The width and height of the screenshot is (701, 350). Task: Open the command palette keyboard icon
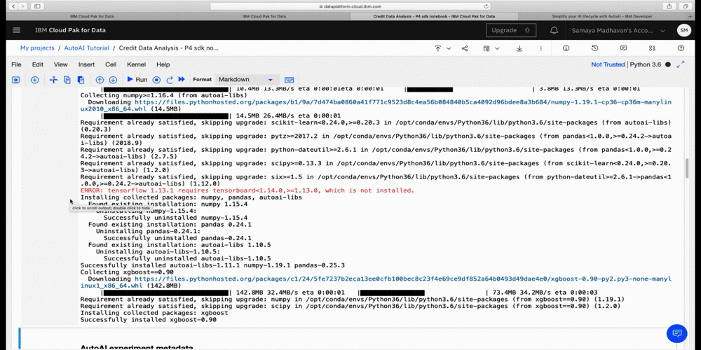[290, 80]
